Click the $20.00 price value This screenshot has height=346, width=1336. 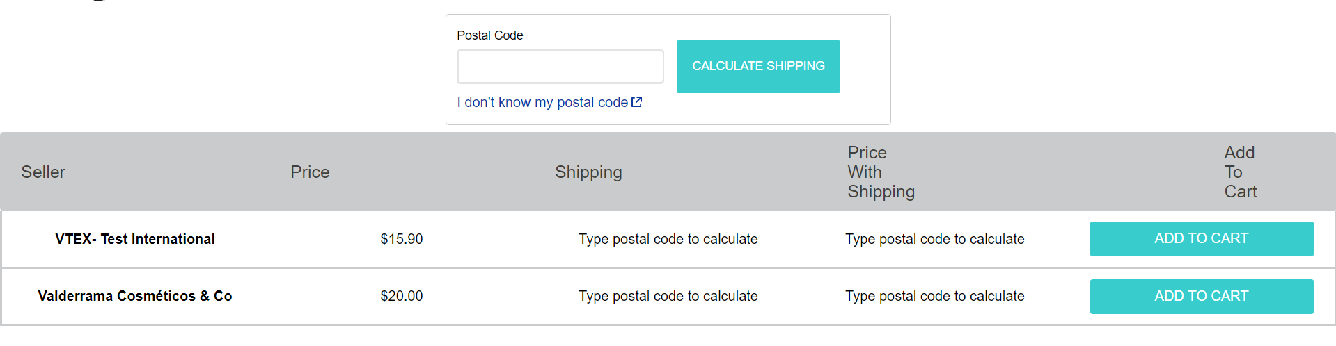tap(401, 296)
